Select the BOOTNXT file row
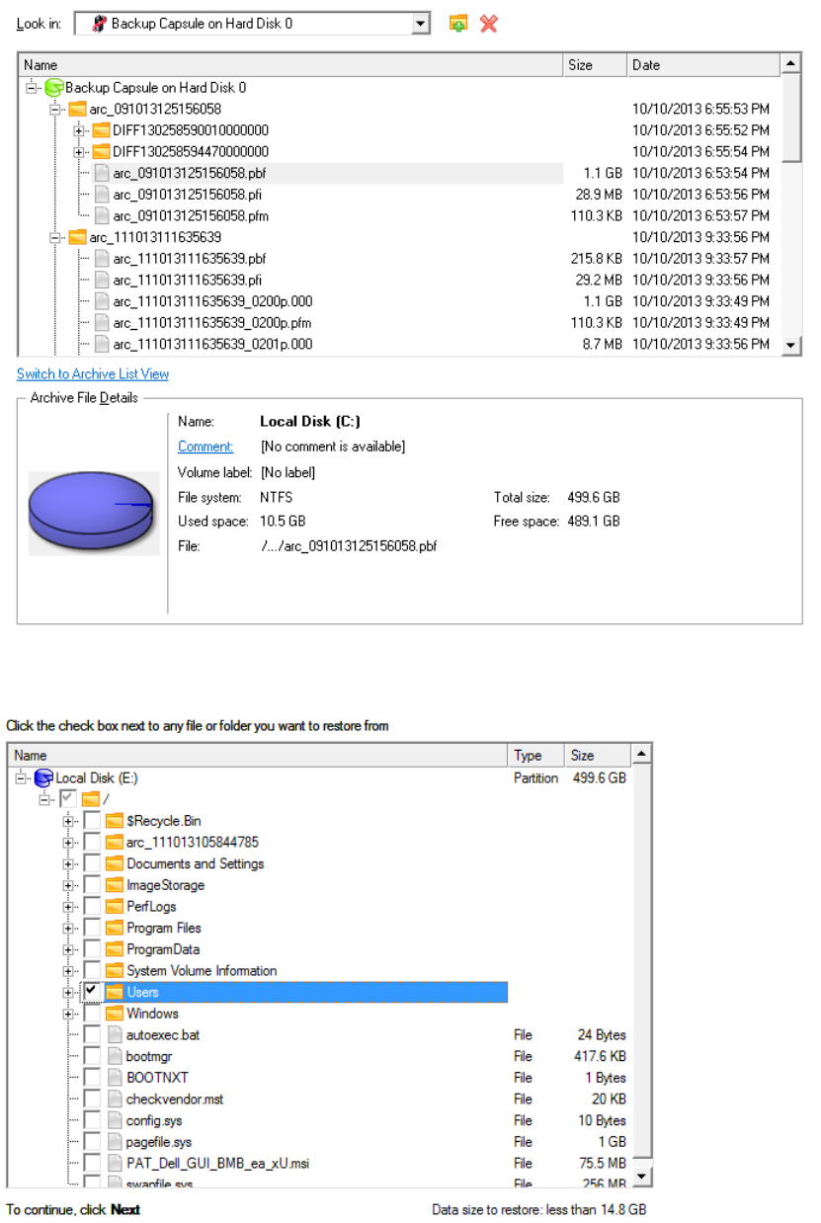821x1223 pixels. pyautogui.click(x=319, y=1078)
